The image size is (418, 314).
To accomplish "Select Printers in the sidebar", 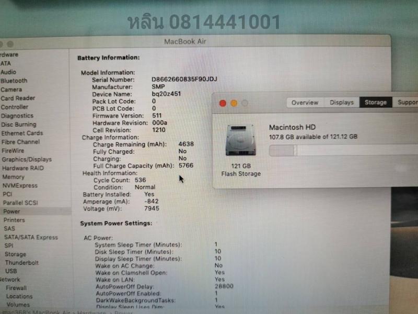I will click(x=14, y=220).
